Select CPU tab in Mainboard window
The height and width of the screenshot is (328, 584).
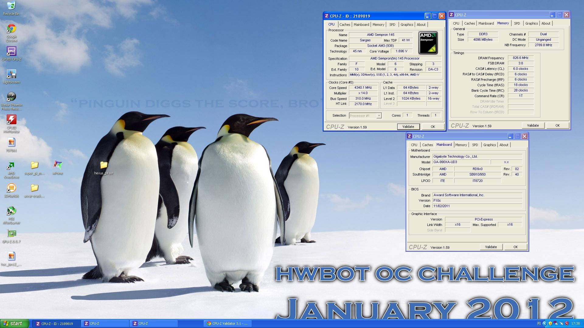point(414,145)
